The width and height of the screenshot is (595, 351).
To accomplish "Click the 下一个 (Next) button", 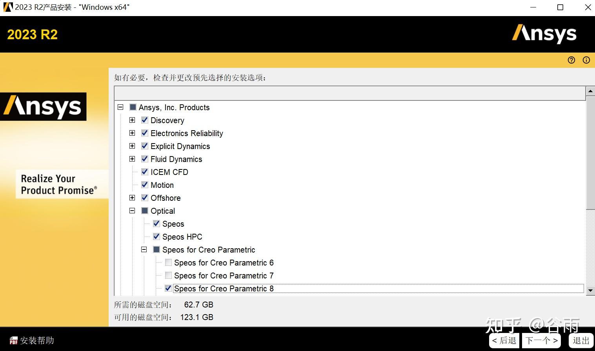I will coord(541,340).
